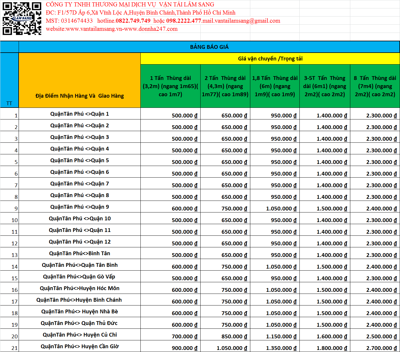The width and height of the screenshot is (400, 352).
Task: Select the 'QuậnTân Phú<> Huyện Củ Chi' cell
Action: 80,335
